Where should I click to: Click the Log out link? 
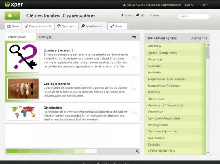pos(190,5)
